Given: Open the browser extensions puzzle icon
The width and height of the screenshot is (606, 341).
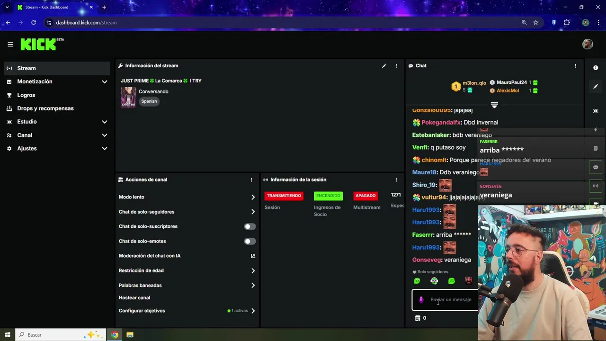Looking at the screenshot, I should click(x=567, y=22).
